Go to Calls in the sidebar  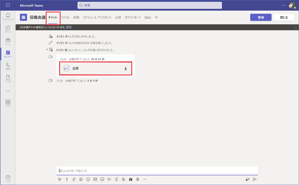point(8,66)
